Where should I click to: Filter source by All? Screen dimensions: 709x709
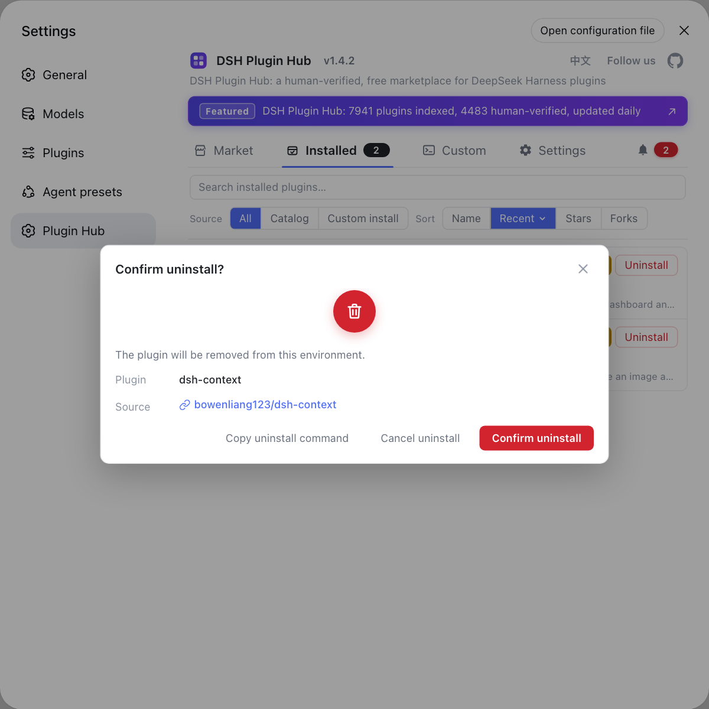[x=245, y=219]
